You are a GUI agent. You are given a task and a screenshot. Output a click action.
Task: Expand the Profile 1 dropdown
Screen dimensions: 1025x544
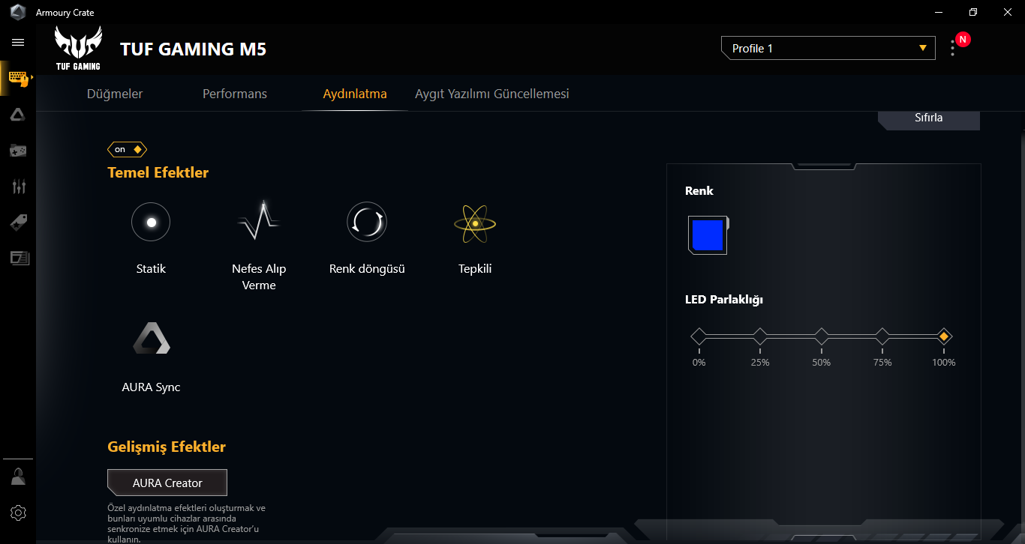tap(828, 48)
